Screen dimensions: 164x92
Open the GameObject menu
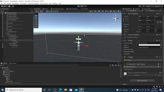coord(15,4)
